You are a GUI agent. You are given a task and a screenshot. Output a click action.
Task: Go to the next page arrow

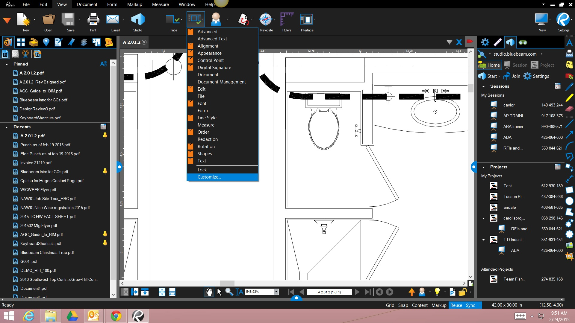[357, 292]
